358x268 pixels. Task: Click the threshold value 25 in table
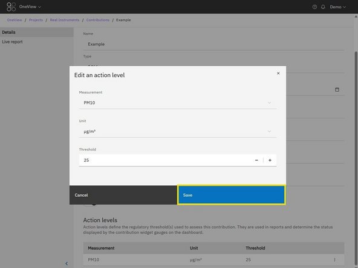[248, 260]
